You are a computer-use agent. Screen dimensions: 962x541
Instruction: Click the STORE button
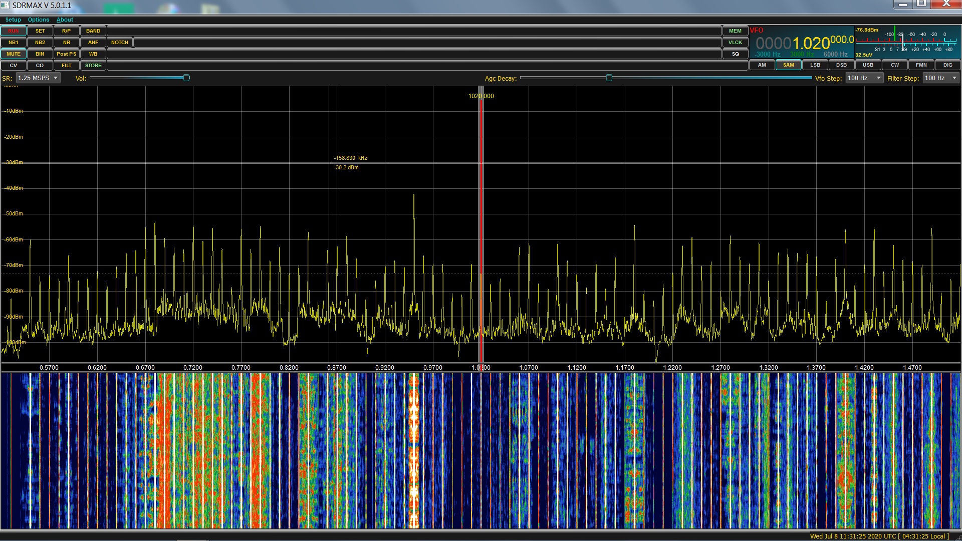pyautogui.click(x=93, y=66)
